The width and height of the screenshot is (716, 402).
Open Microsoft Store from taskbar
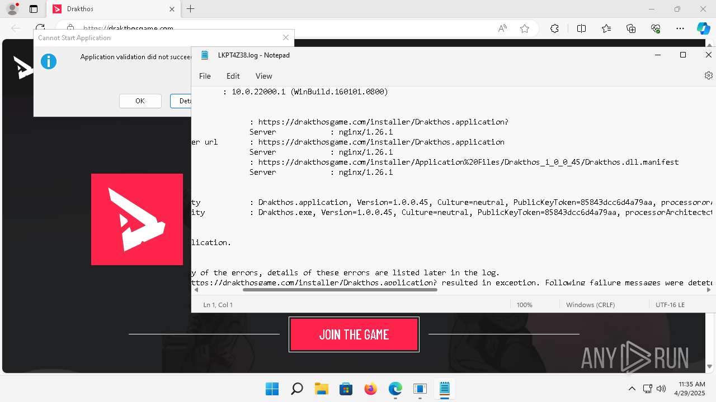pyautogui.click(x=346, y=389)
